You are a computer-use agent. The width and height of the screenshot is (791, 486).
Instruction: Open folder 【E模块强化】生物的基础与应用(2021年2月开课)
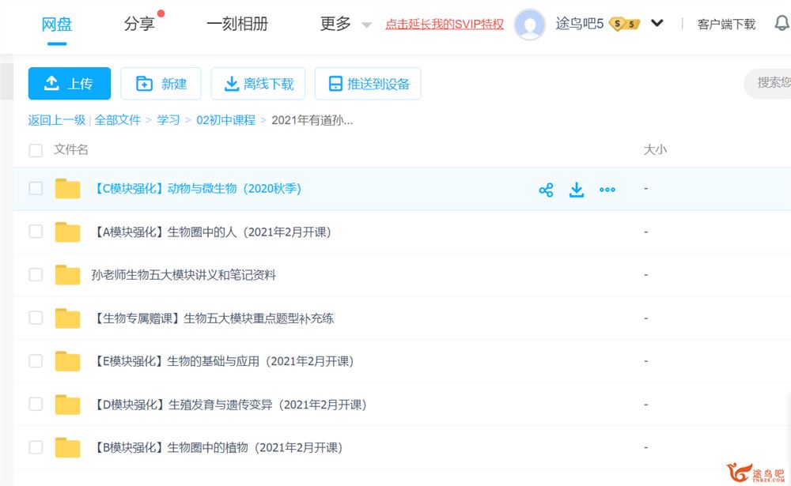222,361
